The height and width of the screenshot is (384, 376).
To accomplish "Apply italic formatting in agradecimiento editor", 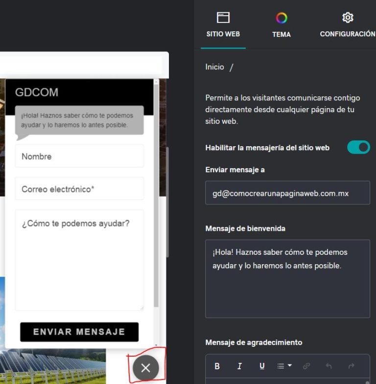I will [x=239, y=366].
